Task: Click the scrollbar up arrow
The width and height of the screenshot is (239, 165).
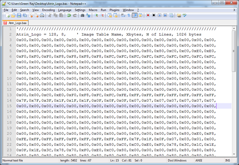Action: (x=234, y=28)
